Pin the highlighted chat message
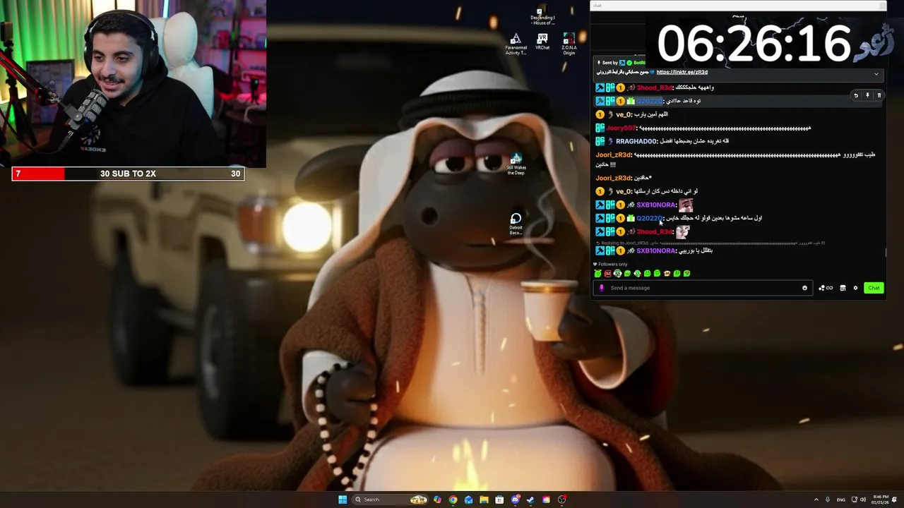 tap(867, 95)
